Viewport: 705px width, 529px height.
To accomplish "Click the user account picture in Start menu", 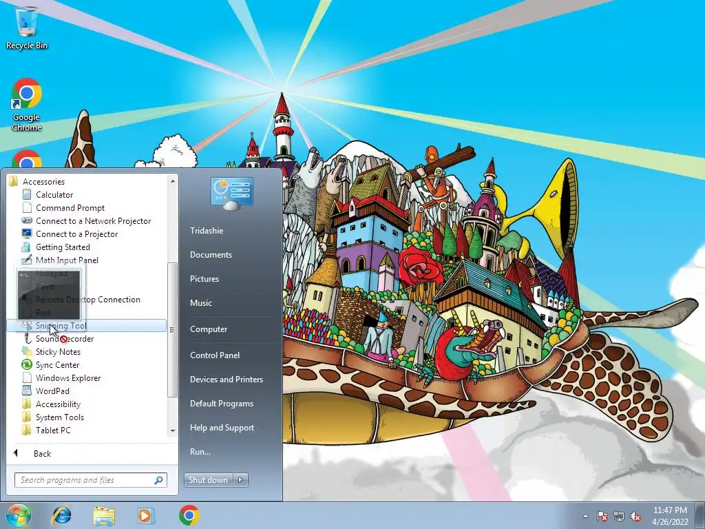I will pos(231,194).
